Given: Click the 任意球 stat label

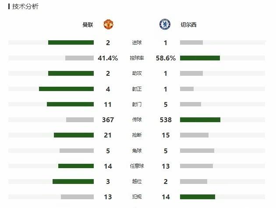Looking at the screenshot, I should click(x=137, y=166).
